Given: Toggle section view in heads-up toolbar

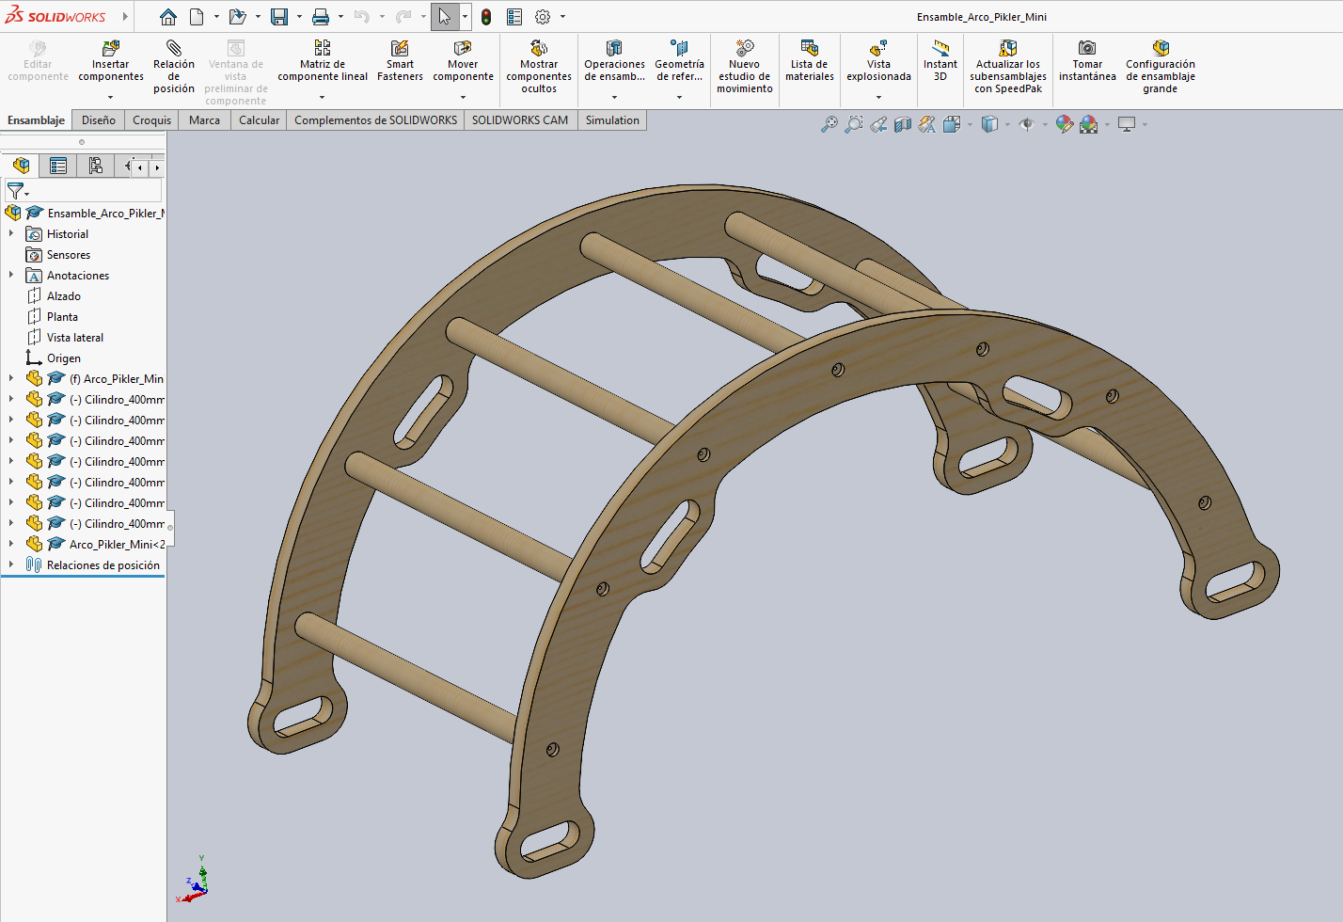Looking at the screenshot, I should point(902,123).
